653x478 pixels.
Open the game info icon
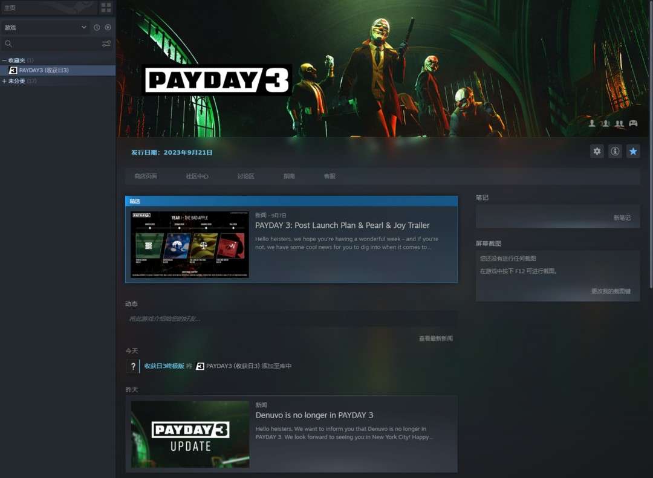pyautogui.click(x=615, y=151)
